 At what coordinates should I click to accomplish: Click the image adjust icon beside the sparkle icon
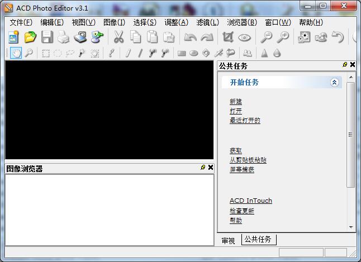321,37
